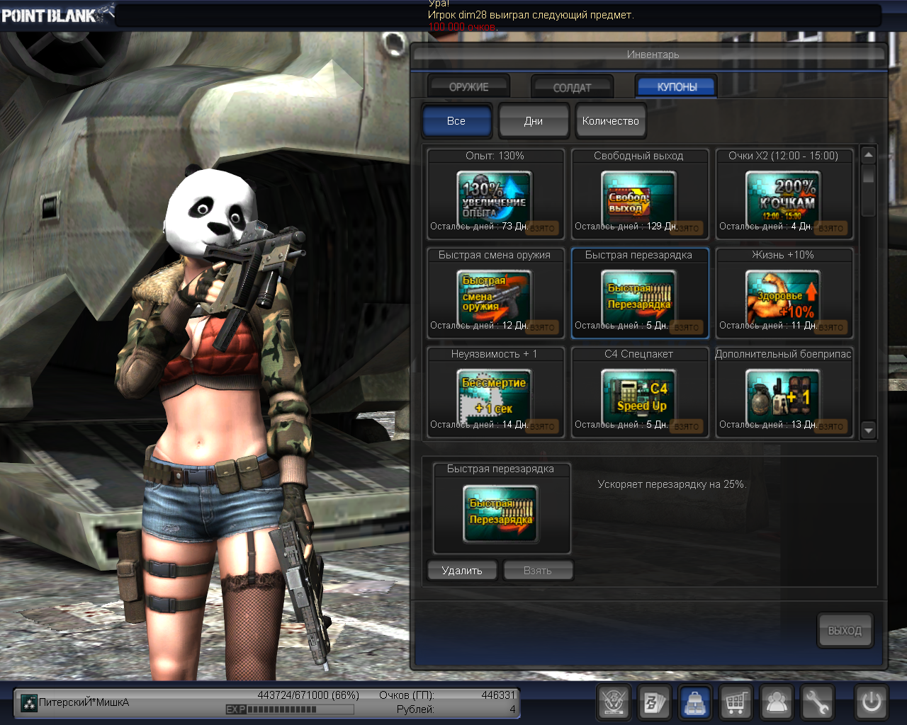Switch to the КУПОНЫ tab
Image resolution: width=907 pixels, height=725 pixels.
677,86
